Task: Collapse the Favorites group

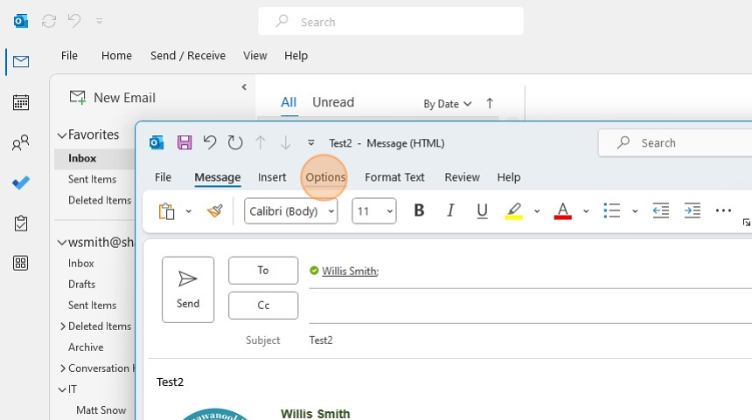Action: 62,135
